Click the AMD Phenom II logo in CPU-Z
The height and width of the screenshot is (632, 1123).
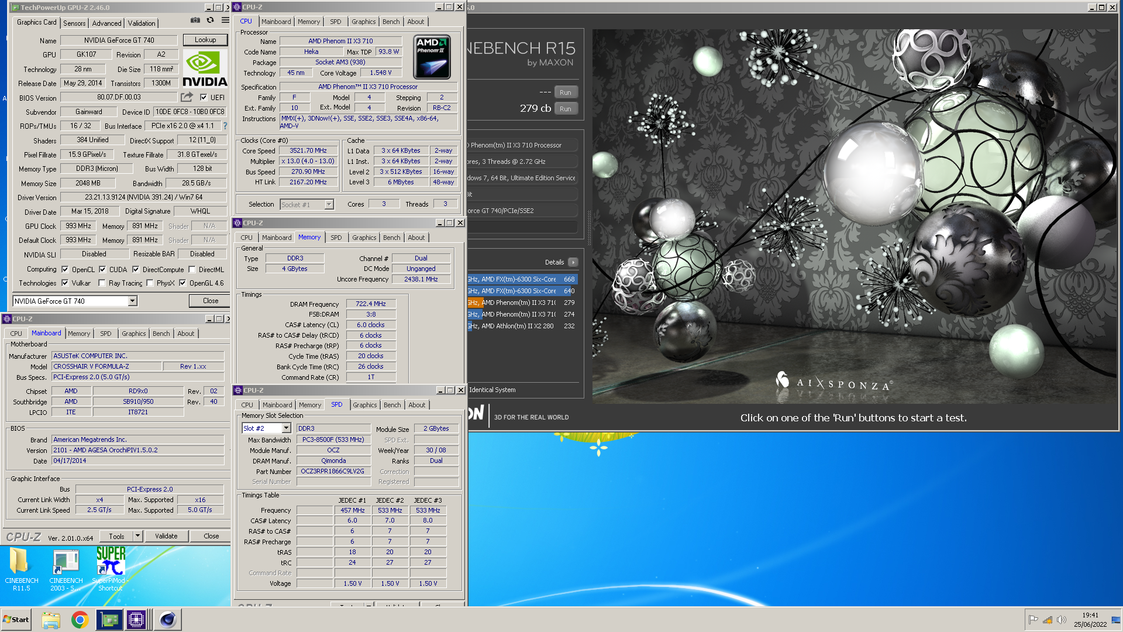tap(432, 57)
